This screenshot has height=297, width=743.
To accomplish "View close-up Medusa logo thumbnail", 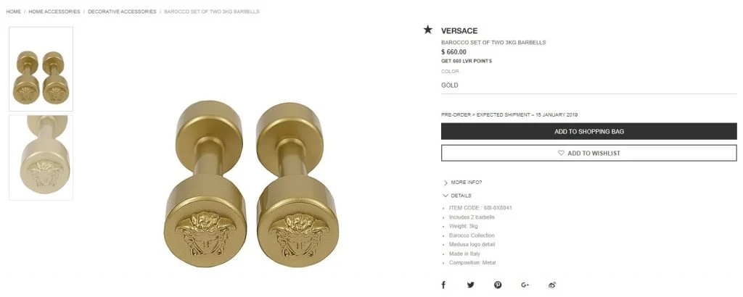I will click(x=41, y=157).
